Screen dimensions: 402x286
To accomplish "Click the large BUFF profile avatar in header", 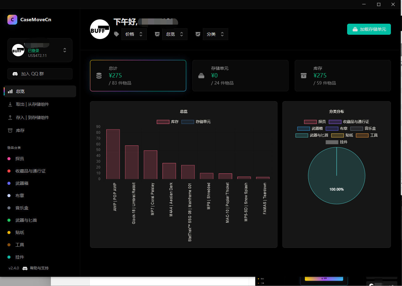I will pyautogui.click(x=100, y=29).
